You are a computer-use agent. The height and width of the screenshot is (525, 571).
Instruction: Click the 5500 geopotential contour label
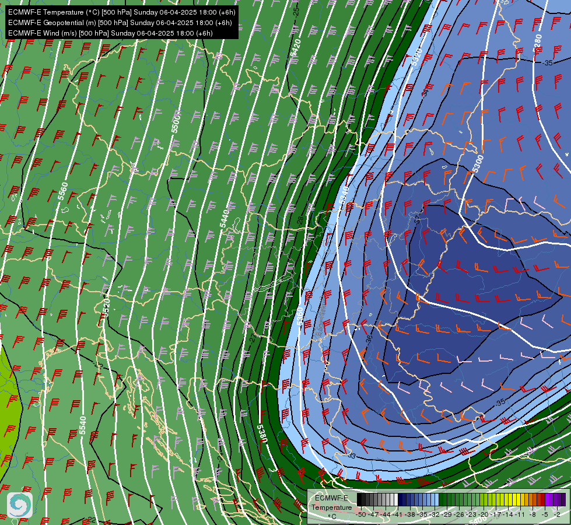click(176, 123)
